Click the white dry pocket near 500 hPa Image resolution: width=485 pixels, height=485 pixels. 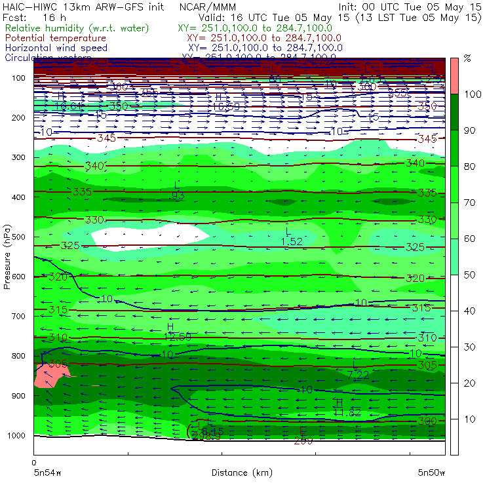coord(151,236)
